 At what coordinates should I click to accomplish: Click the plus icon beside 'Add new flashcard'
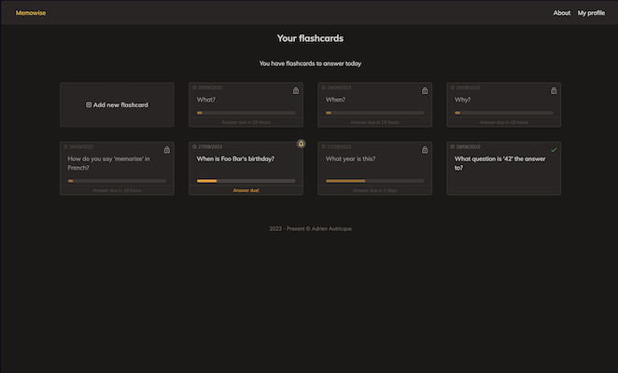point(89,105)
